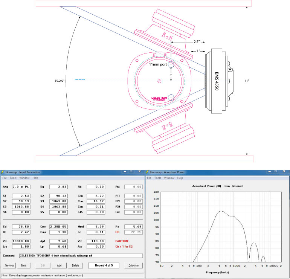The height and width of the screenshot is (279, 290).
Task: Click the 'Frequency (hertz)' axis label
Action: click(x=217, y=273)
